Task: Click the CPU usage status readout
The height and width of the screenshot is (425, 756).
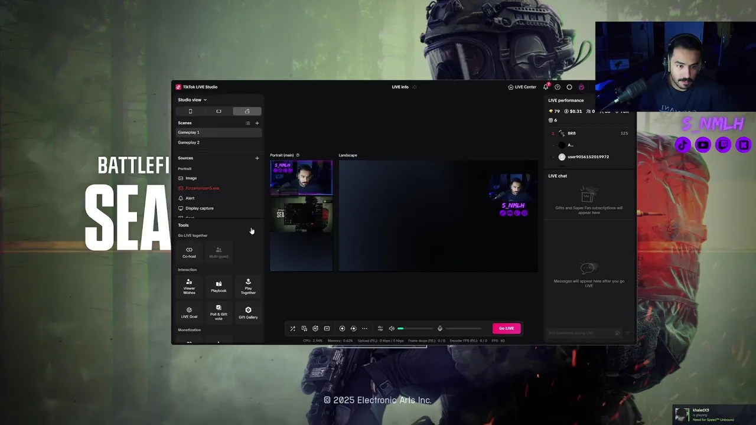Action: coord(313,341)
